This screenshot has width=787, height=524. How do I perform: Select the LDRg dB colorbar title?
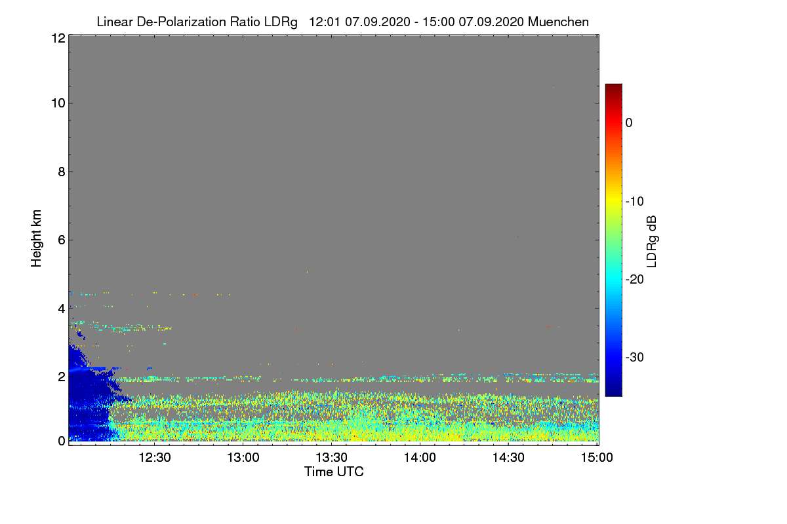[x=652, y=241]
